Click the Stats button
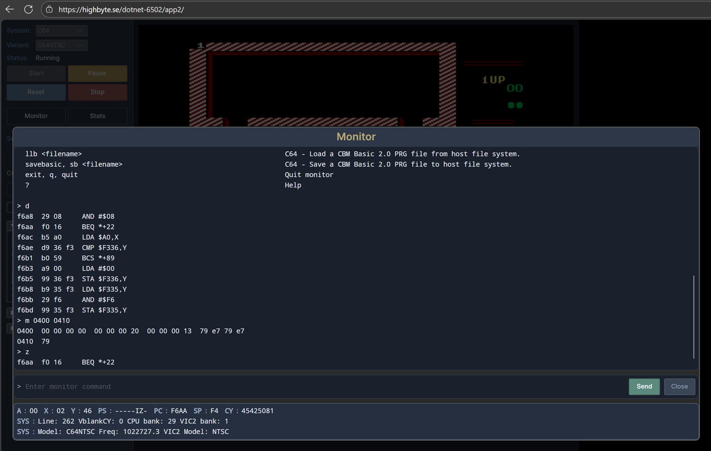 [97, 116]
